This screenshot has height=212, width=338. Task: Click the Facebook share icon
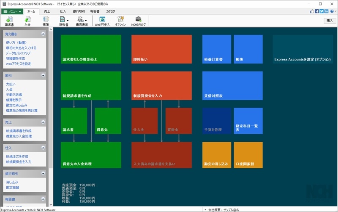316,11
